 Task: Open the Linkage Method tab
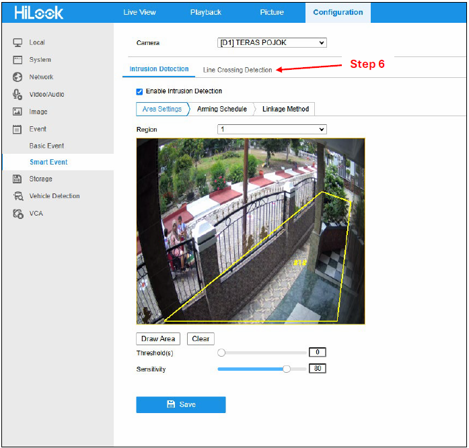click(x=286, y=109)
